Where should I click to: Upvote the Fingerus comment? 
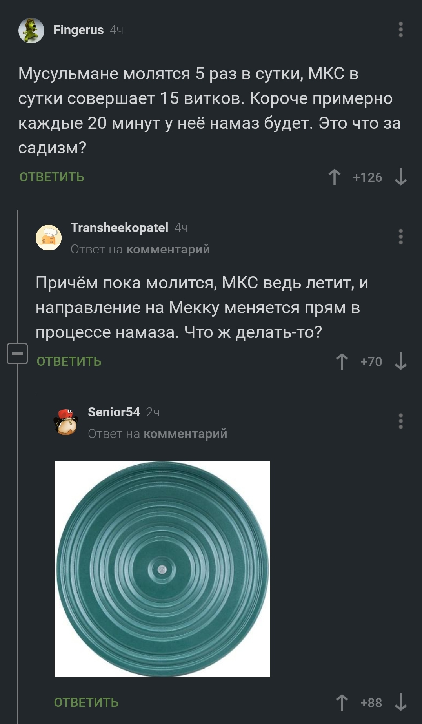pos(334,177)
